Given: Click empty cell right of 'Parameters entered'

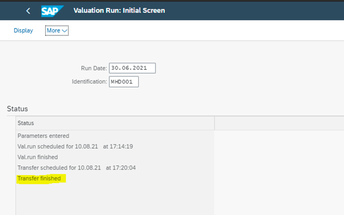Looking at the screenshot, I should pos(279,136).
